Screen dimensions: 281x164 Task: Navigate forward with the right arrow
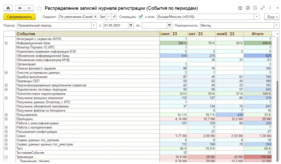29,8
